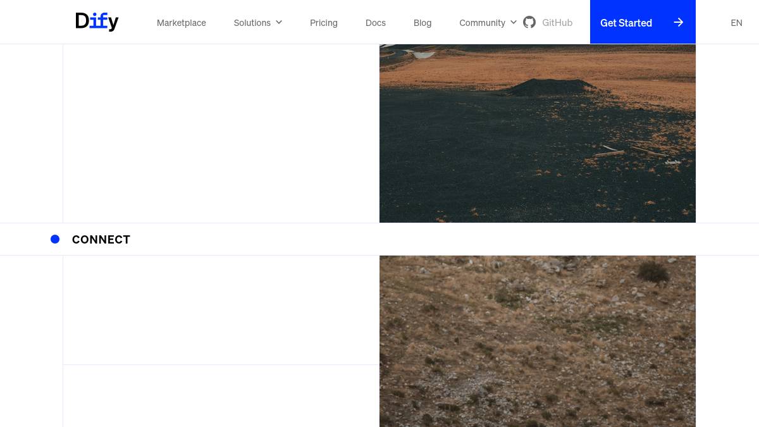Click the dark gravel mound in top image

click(550, 87)
